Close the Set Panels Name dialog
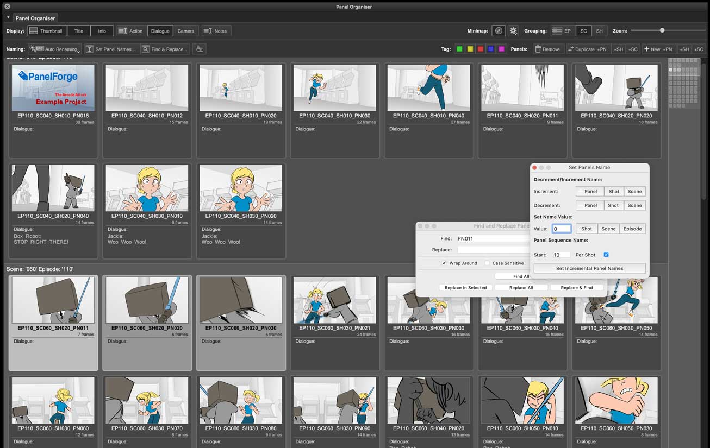This screenshot has width=710, height=448. 534,168
